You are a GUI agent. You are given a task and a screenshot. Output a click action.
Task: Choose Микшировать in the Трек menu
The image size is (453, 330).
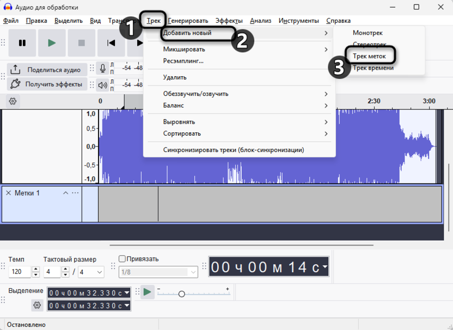point(184,49)
